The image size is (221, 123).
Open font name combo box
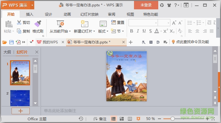click(143, 23)
